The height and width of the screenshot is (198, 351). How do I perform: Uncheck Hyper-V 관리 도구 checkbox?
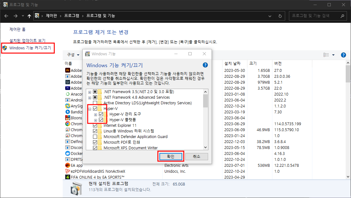click(101, 114)
